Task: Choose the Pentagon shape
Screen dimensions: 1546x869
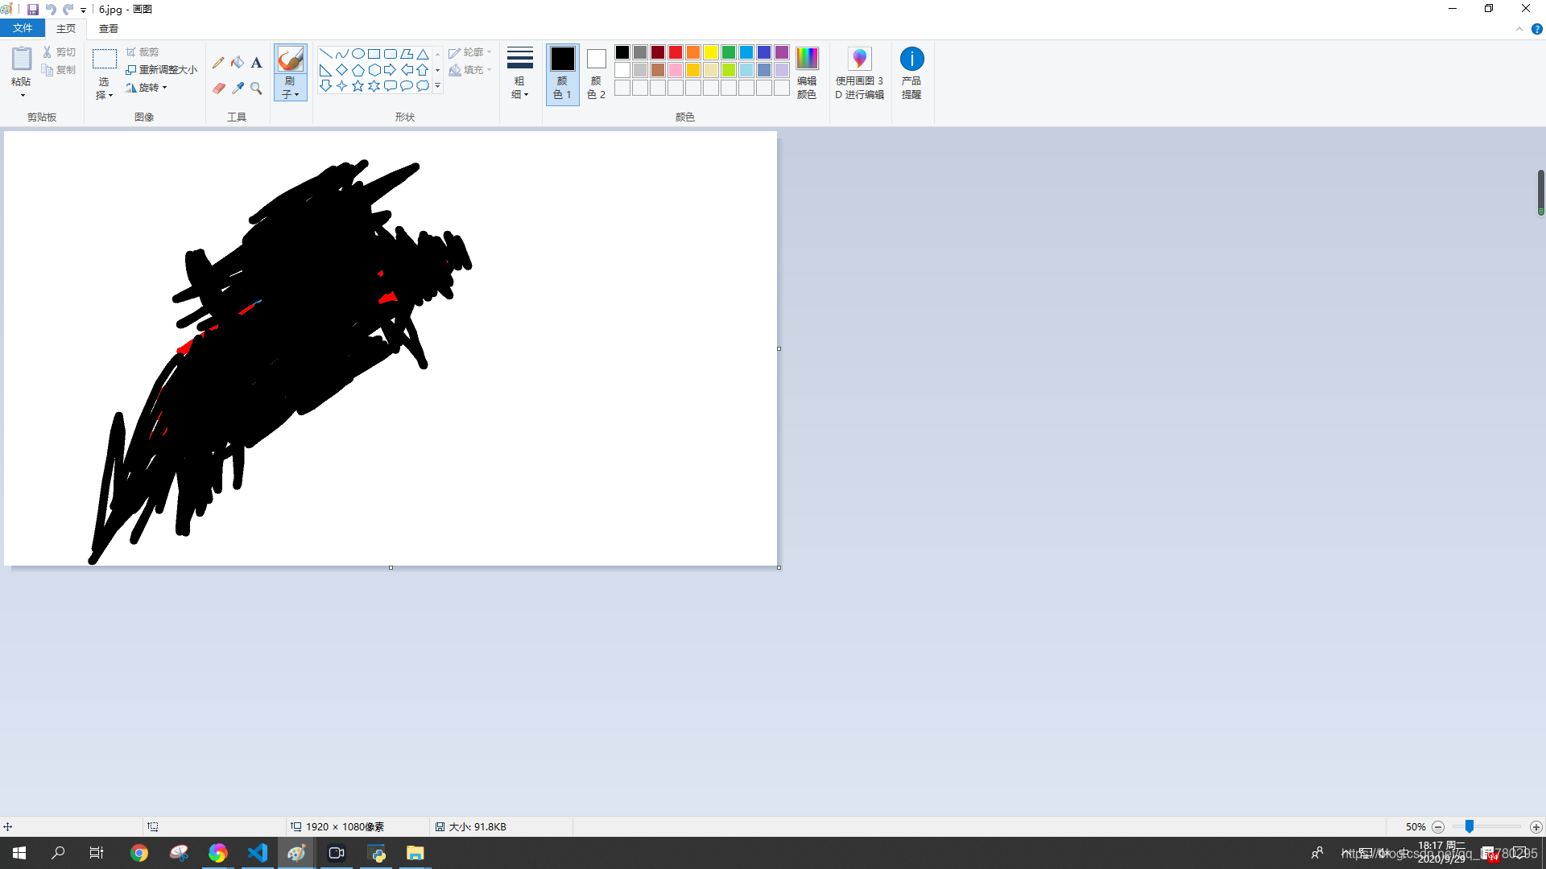Action: (358, 70)
